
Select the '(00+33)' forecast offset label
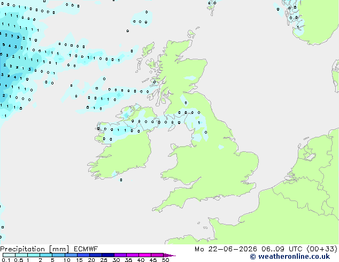[x=322, y=249]
